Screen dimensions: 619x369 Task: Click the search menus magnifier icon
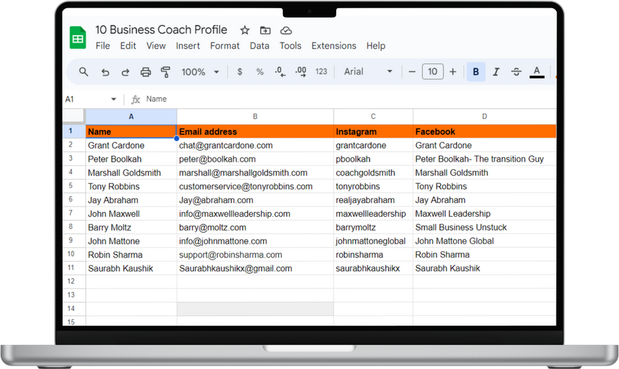(83, 72)
